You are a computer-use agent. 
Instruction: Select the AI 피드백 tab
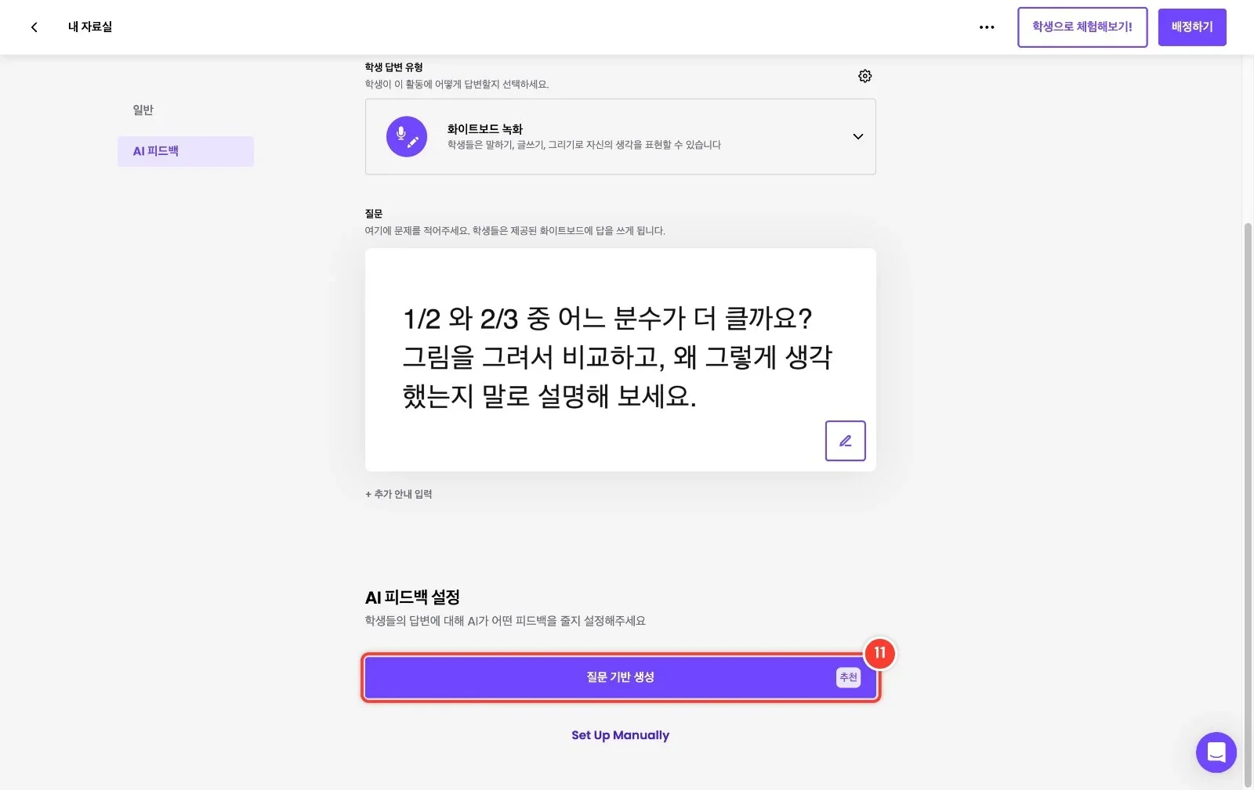point(185,151)
